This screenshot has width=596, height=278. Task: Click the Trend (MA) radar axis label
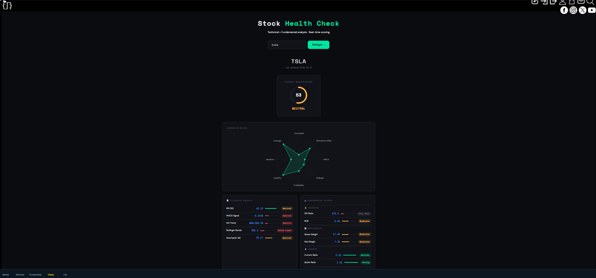pyautogui.click(x=299, y=133)
